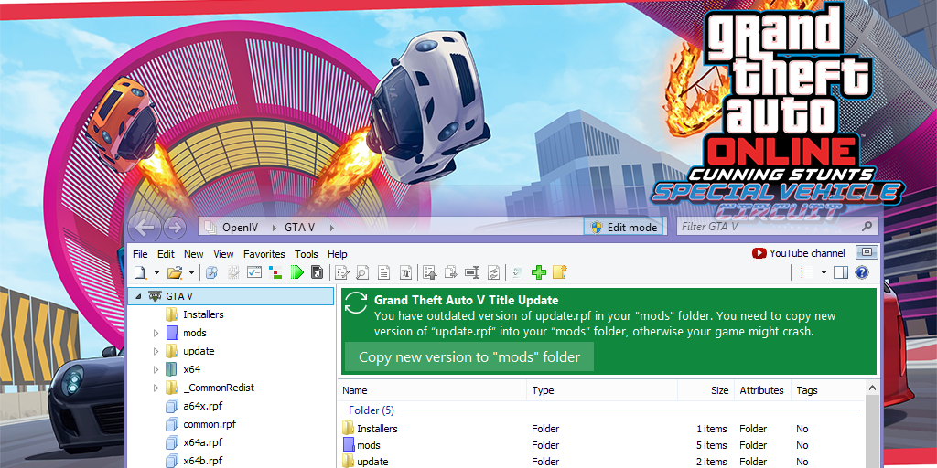Open the view mode dropdown arrow

[824, 272]
